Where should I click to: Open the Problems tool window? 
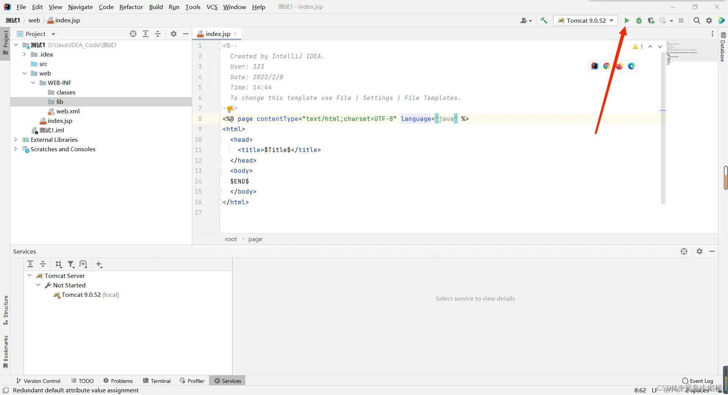[x=118, y=381]
